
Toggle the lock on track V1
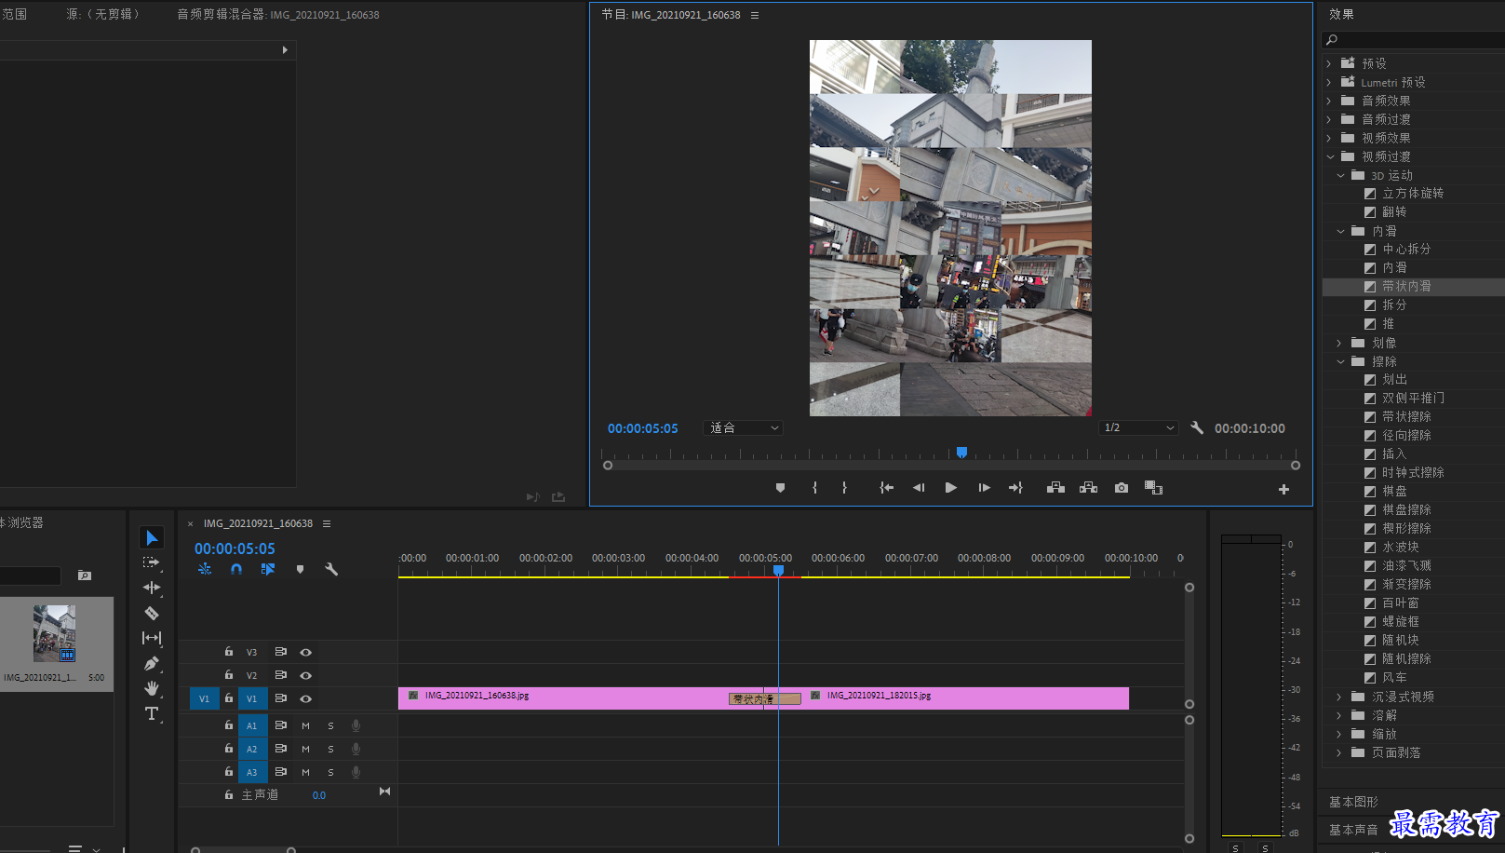(x=229, y=697)
